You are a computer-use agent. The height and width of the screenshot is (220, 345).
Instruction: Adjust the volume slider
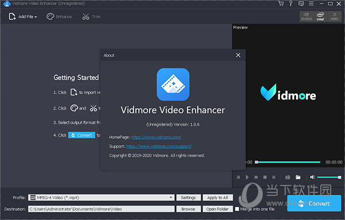[x=329, y=177]
